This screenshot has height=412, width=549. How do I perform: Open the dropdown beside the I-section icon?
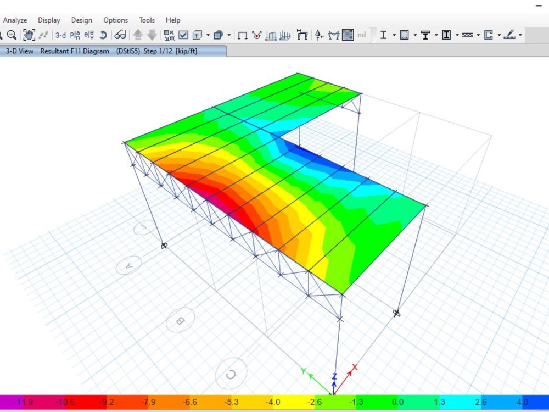point(393,35)
